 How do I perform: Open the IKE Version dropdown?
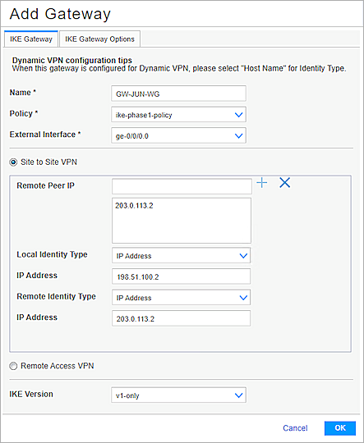point(178,395)
